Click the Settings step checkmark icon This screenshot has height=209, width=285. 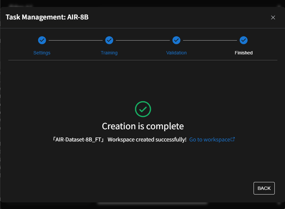(42, 40)
